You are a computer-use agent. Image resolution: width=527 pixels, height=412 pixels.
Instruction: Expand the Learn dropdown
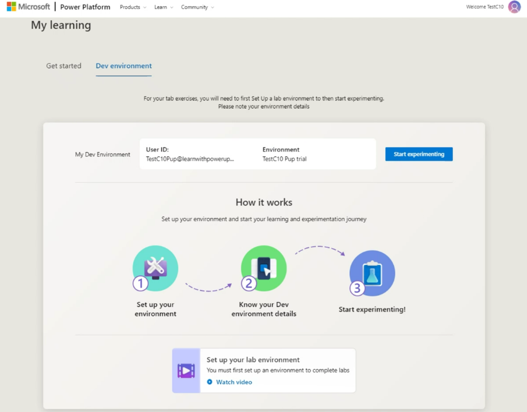(x=163, y=7)
